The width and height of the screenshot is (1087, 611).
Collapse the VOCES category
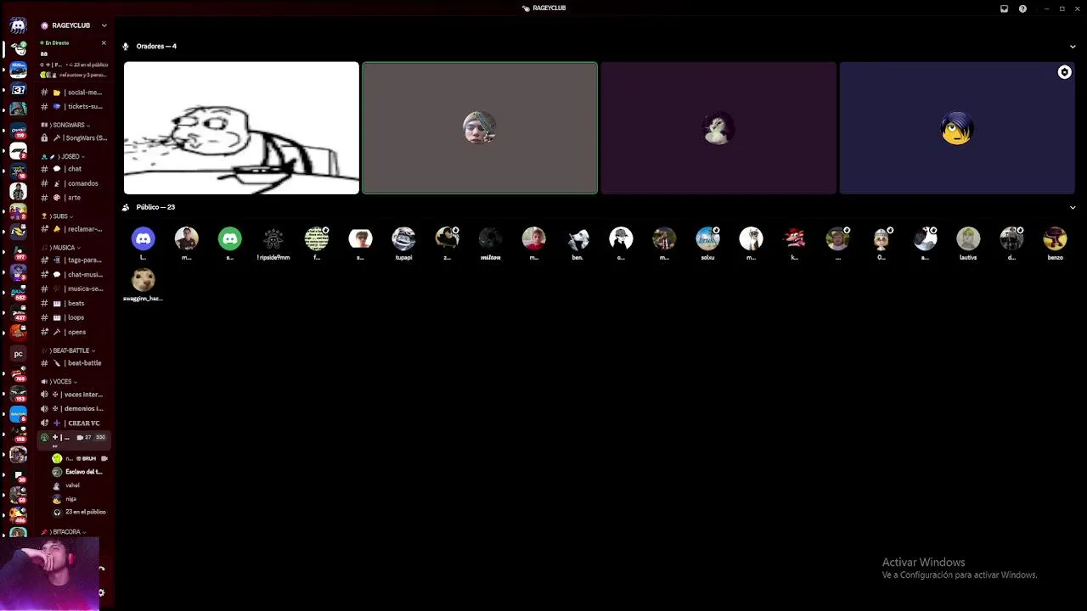click(59, 381)
